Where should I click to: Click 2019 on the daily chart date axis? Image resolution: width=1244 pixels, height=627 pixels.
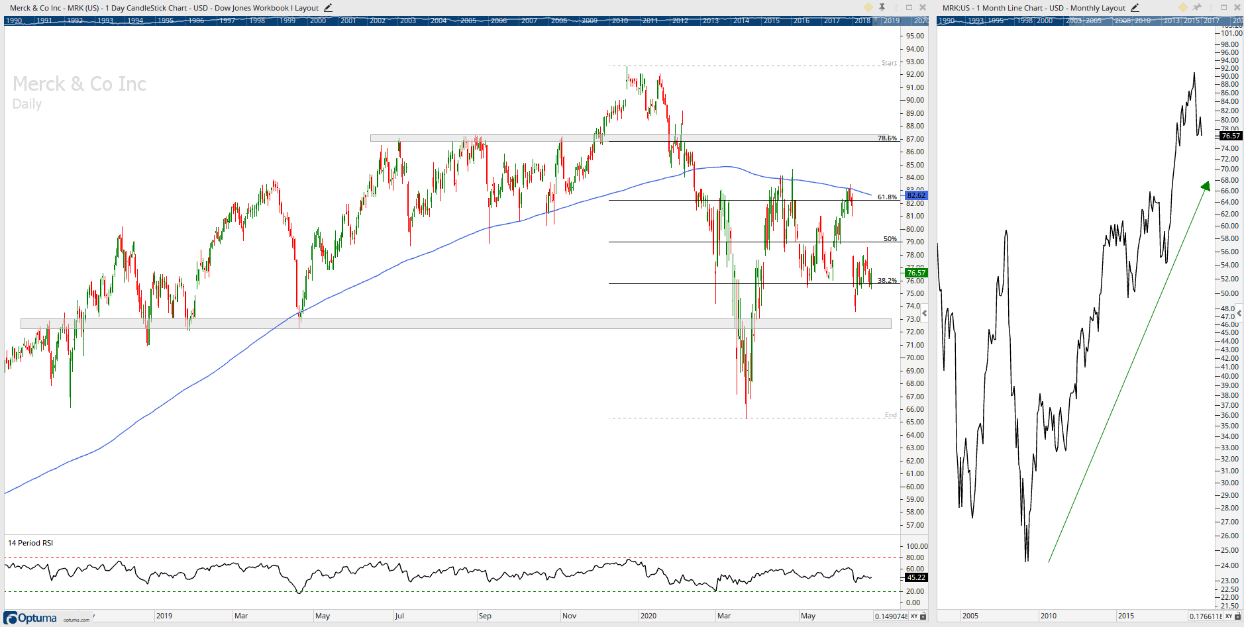coord(164,616)
